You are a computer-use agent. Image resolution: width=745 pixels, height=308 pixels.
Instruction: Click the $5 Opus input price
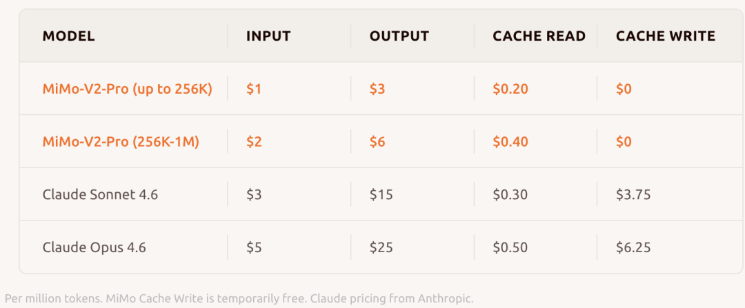(254, 247)
